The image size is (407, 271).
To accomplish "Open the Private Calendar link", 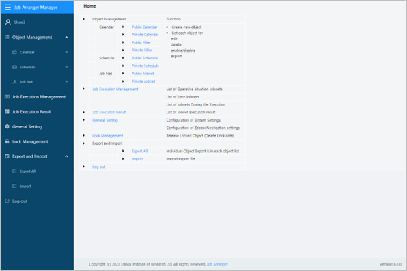I will click(145, 35).
